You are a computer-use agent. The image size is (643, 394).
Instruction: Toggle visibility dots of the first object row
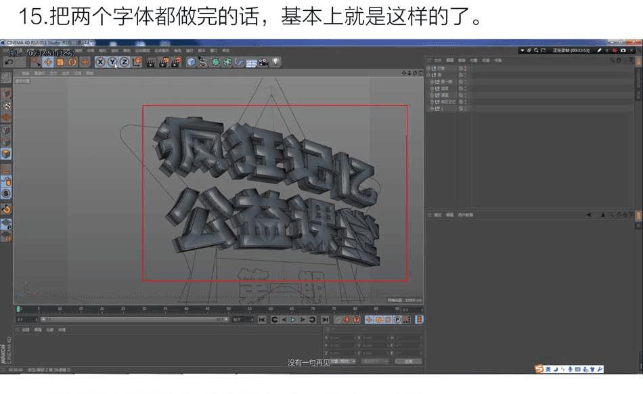(x=465, y=68)
